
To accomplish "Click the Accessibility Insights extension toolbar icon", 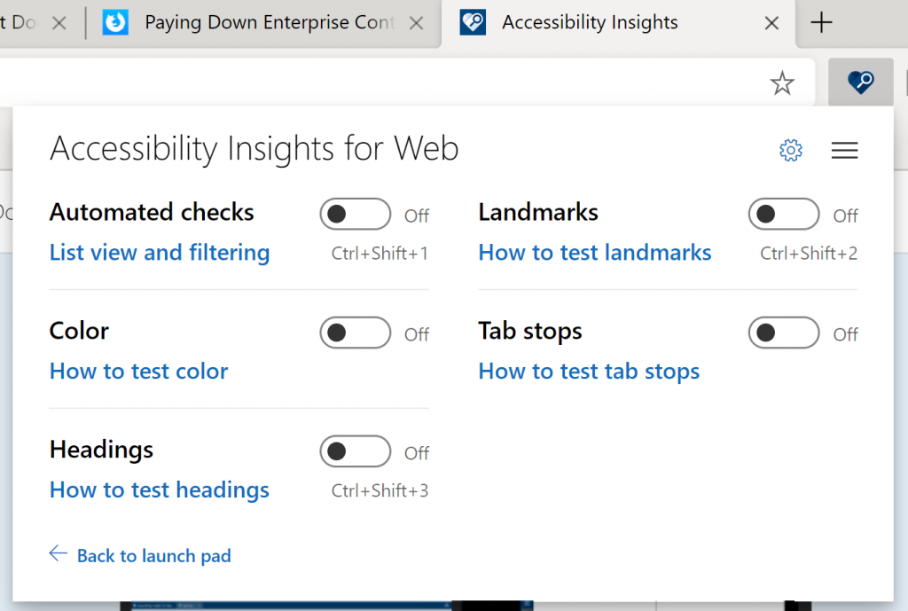I will click(x=860, y=82).
